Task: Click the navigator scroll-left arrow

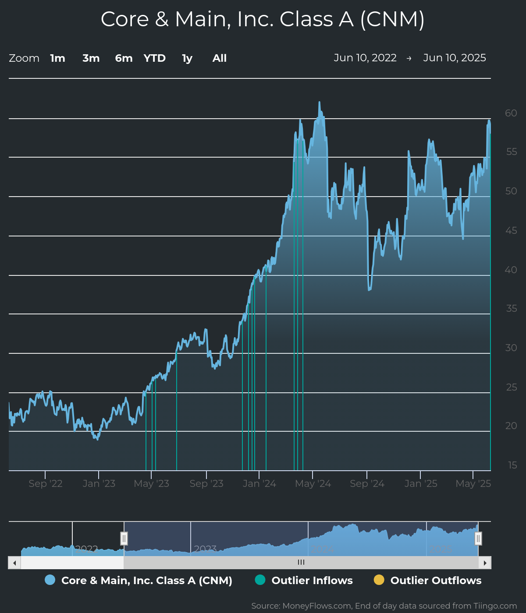Action: (14, 563)
